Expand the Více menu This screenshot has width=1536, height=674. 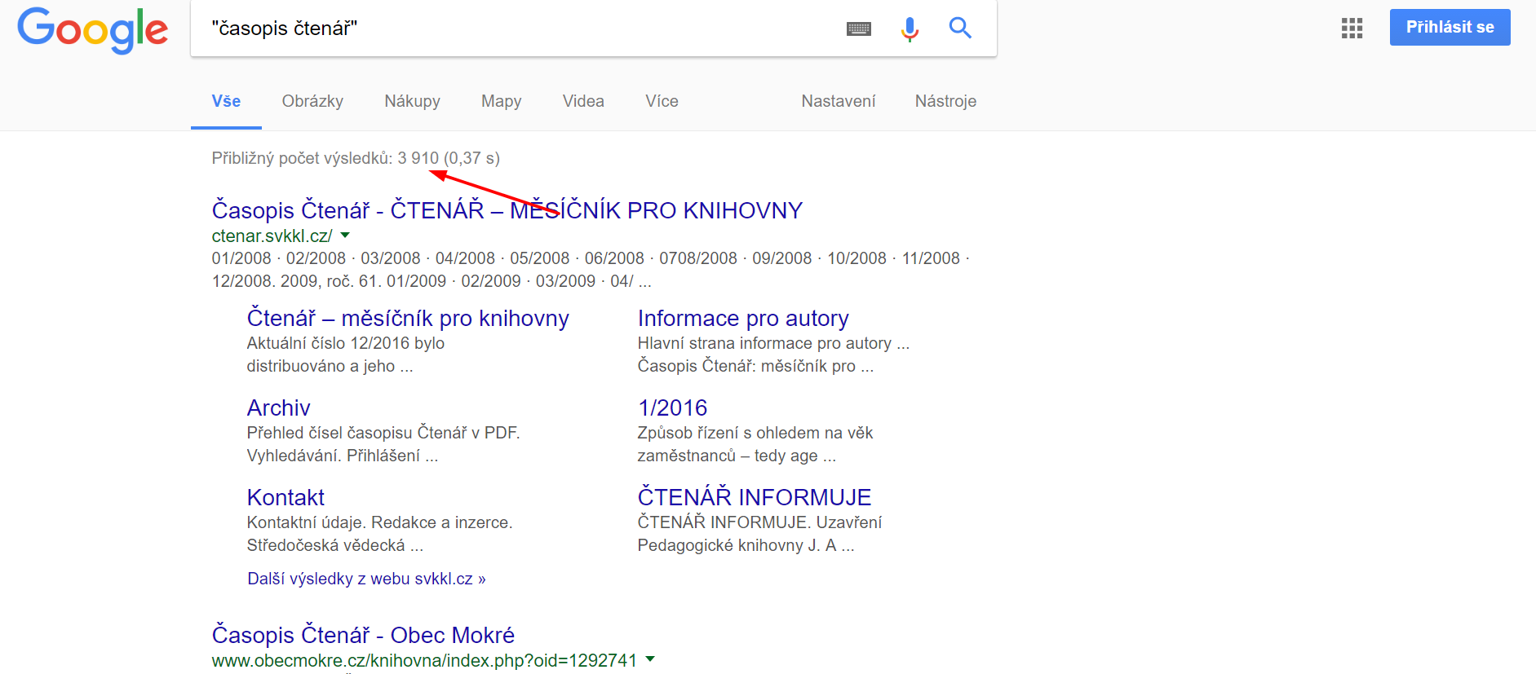click(662, 101)
